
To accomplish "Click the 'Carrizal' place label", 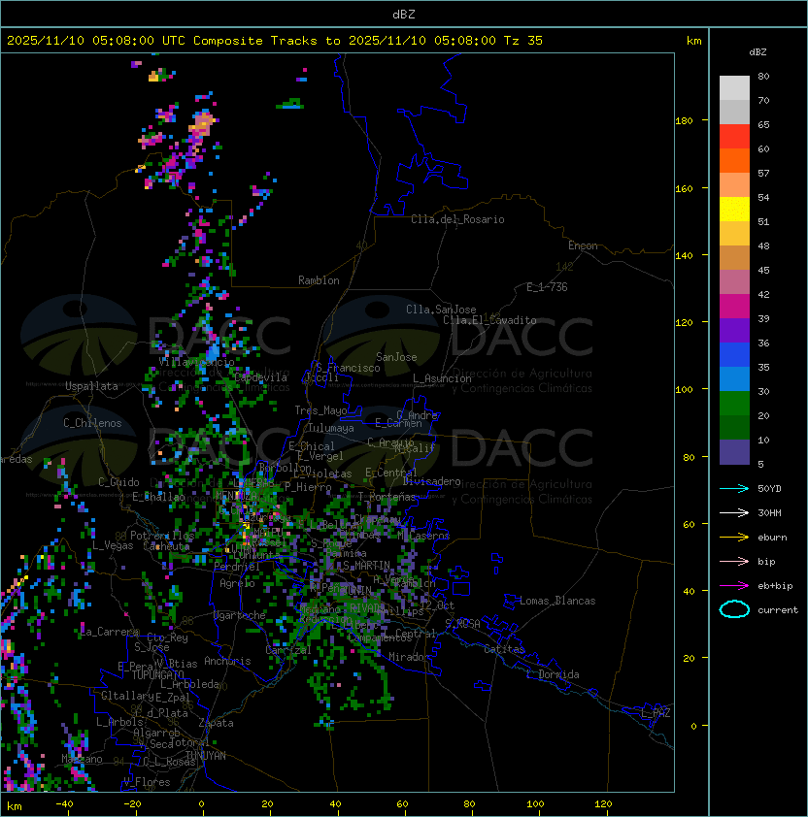I will click(288, 650).
